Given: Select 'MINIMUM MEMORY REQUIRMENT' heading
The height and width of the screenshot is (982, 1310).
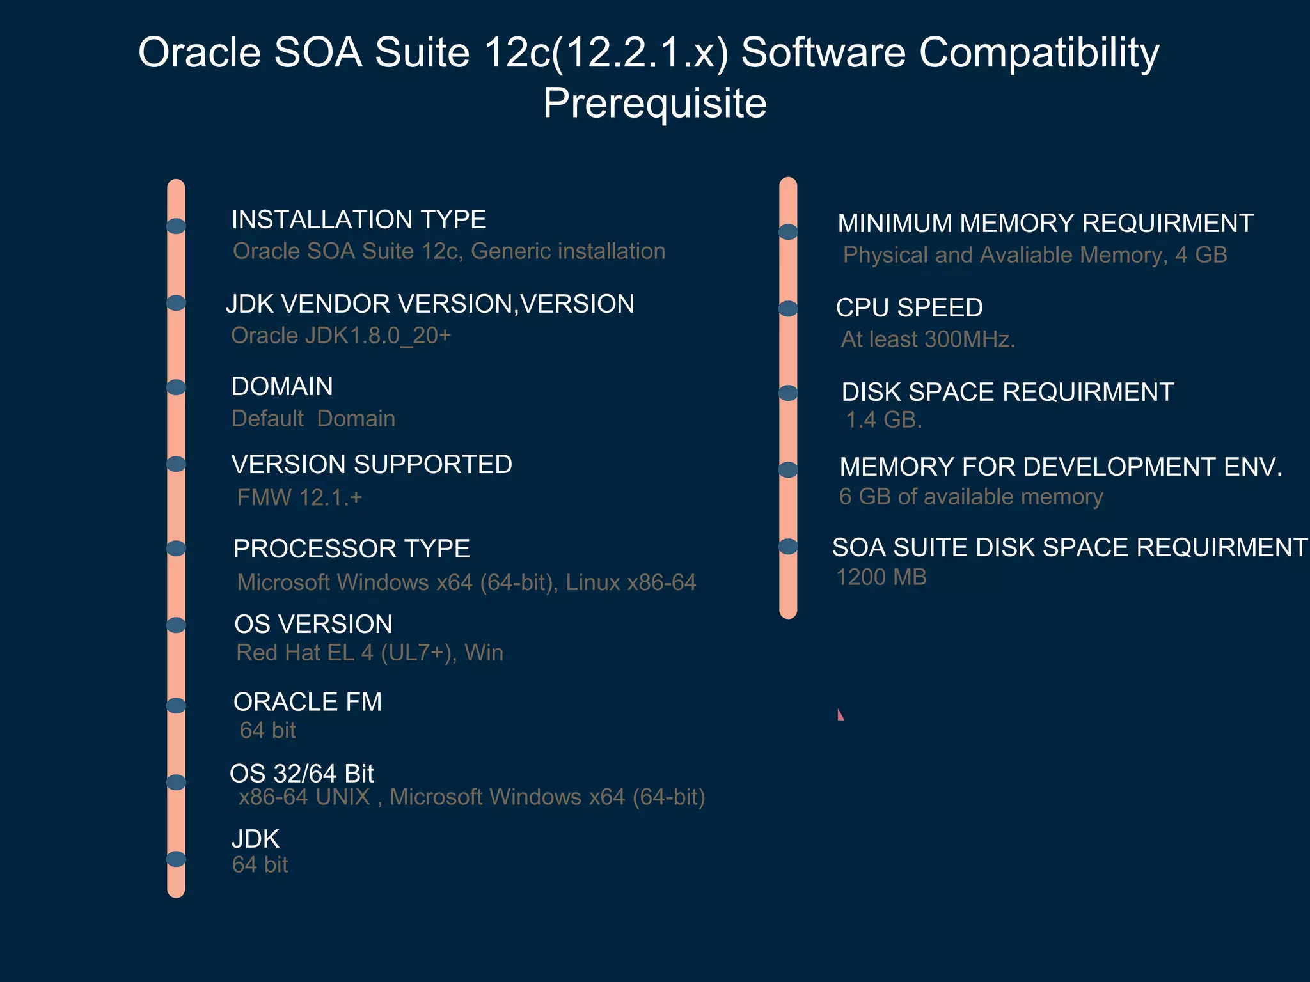Looking at the screenshot, I should [x=1046, y=223].
